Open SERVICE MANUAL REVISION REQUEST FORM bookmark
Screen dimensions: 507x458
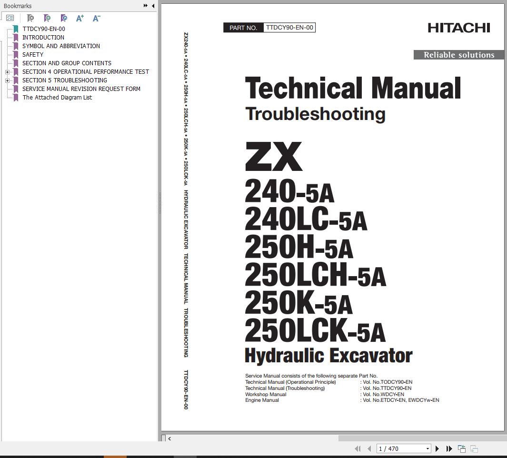[x=81, y=89]
